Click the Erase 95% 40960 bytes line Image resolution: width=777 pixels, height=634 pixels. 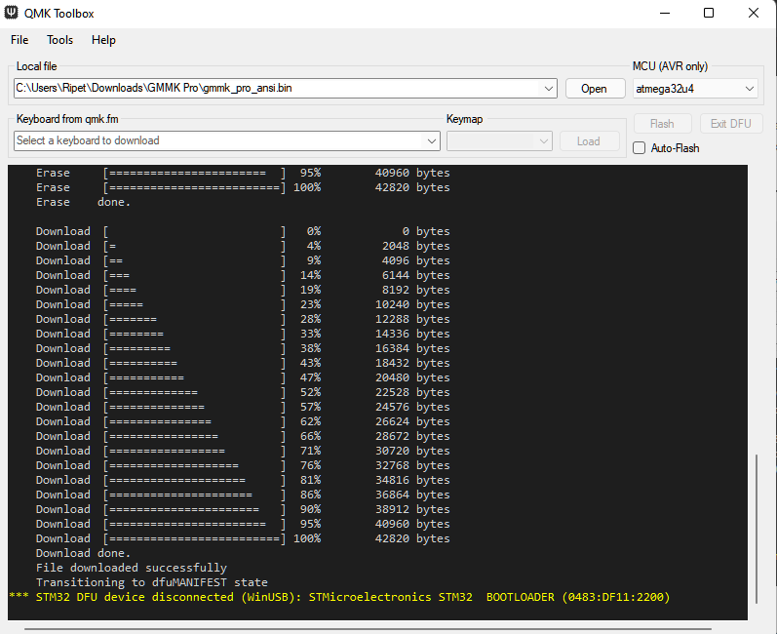coord(243,173)
